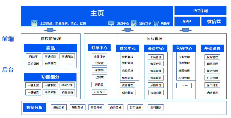Open the 会员管理 box

click(156, 57)
